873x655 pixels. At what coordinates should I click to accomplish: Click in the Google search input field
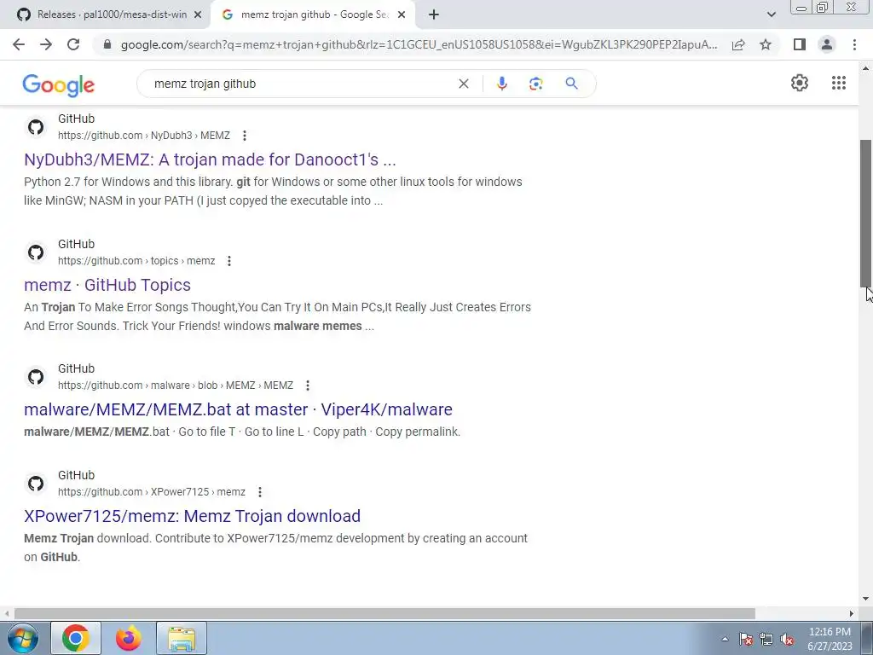tap(301, 84)
